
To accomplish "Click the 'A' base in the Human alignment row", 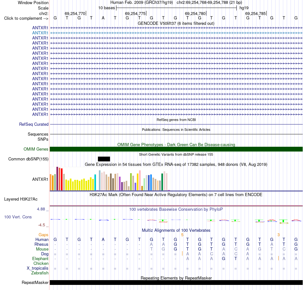I will click(x=103, y=239).
